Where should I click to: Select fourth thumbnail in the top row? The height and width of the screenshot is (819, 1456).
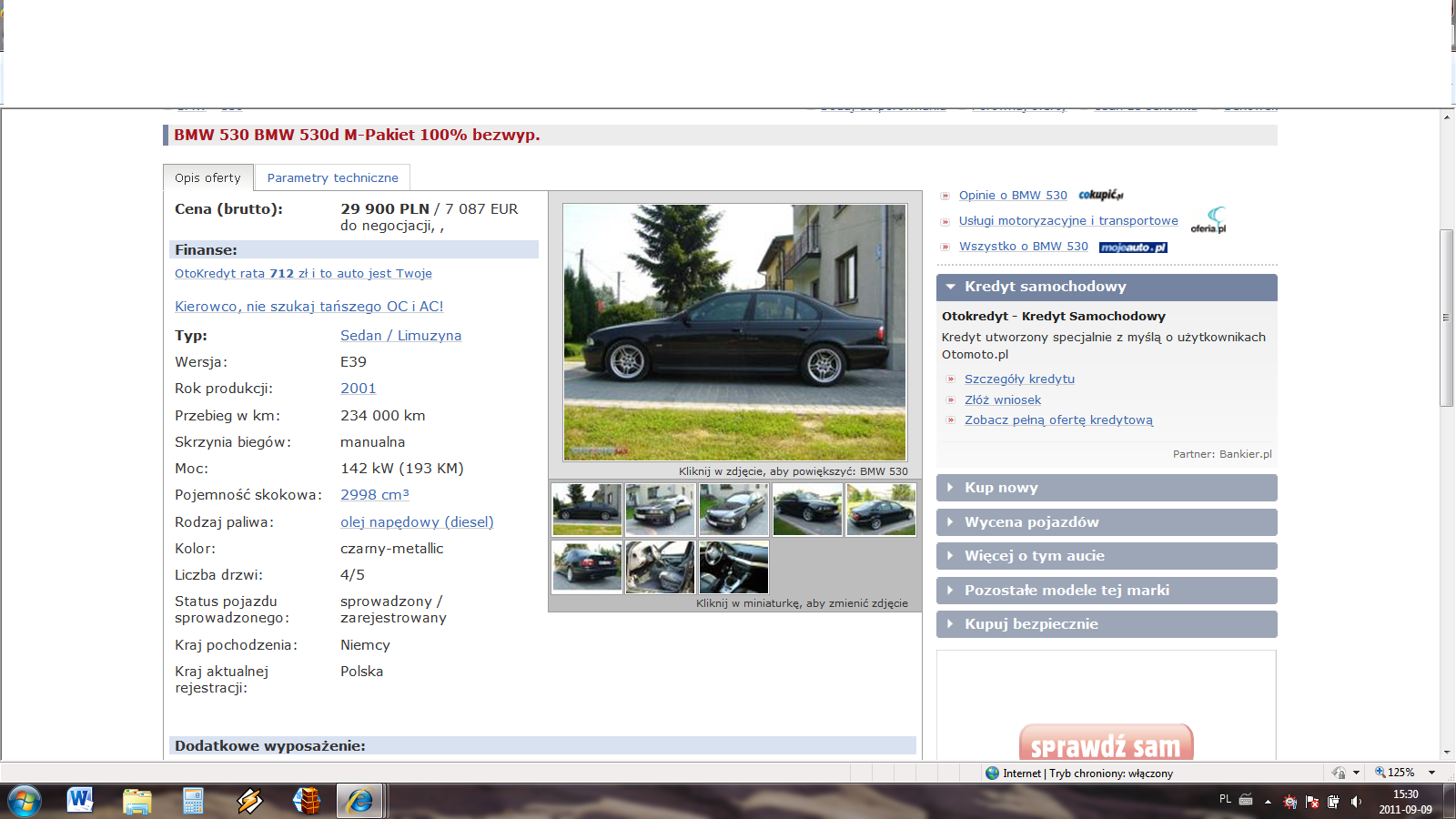[x=807, y=510]
